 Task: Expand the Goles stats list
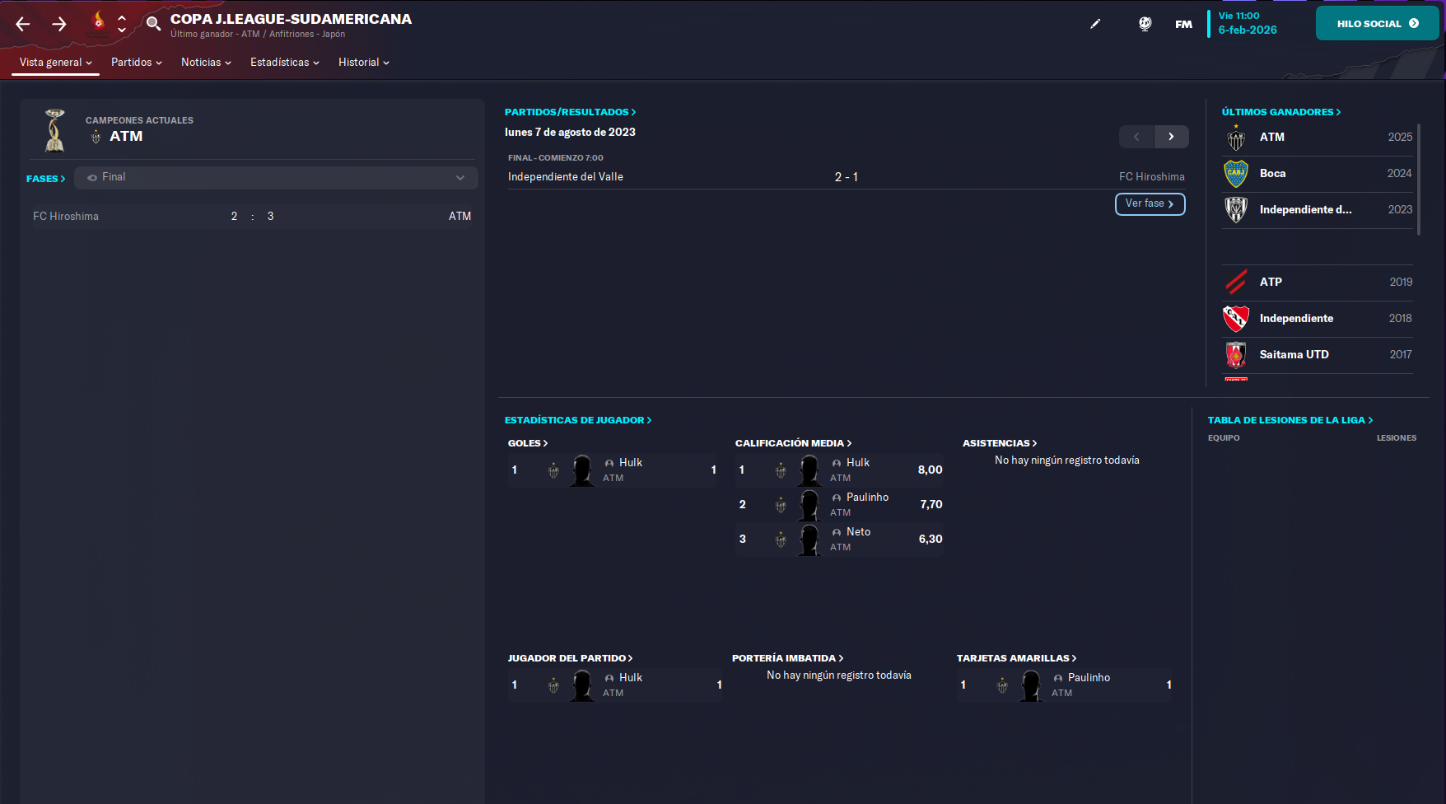click(528, 443)
